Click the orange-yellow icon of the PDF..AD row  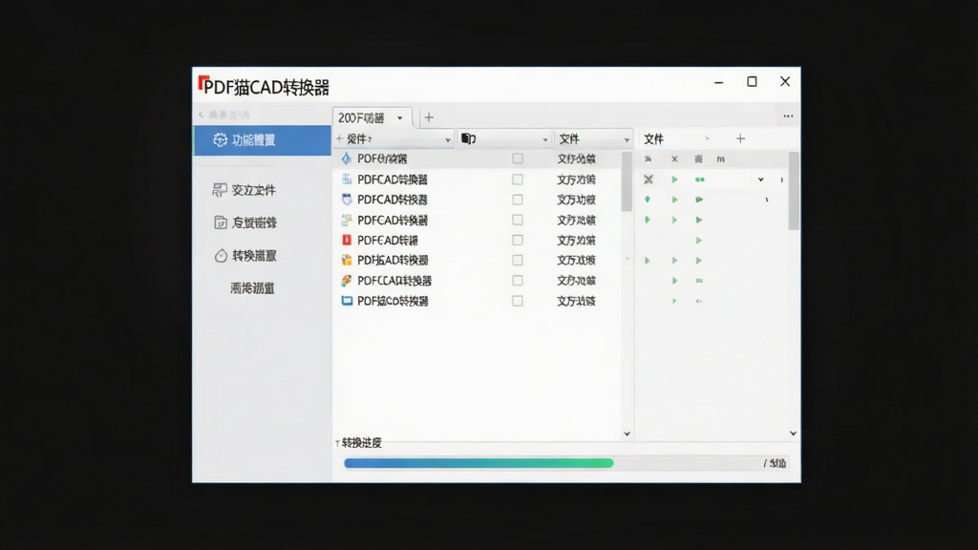coord(347,260)
